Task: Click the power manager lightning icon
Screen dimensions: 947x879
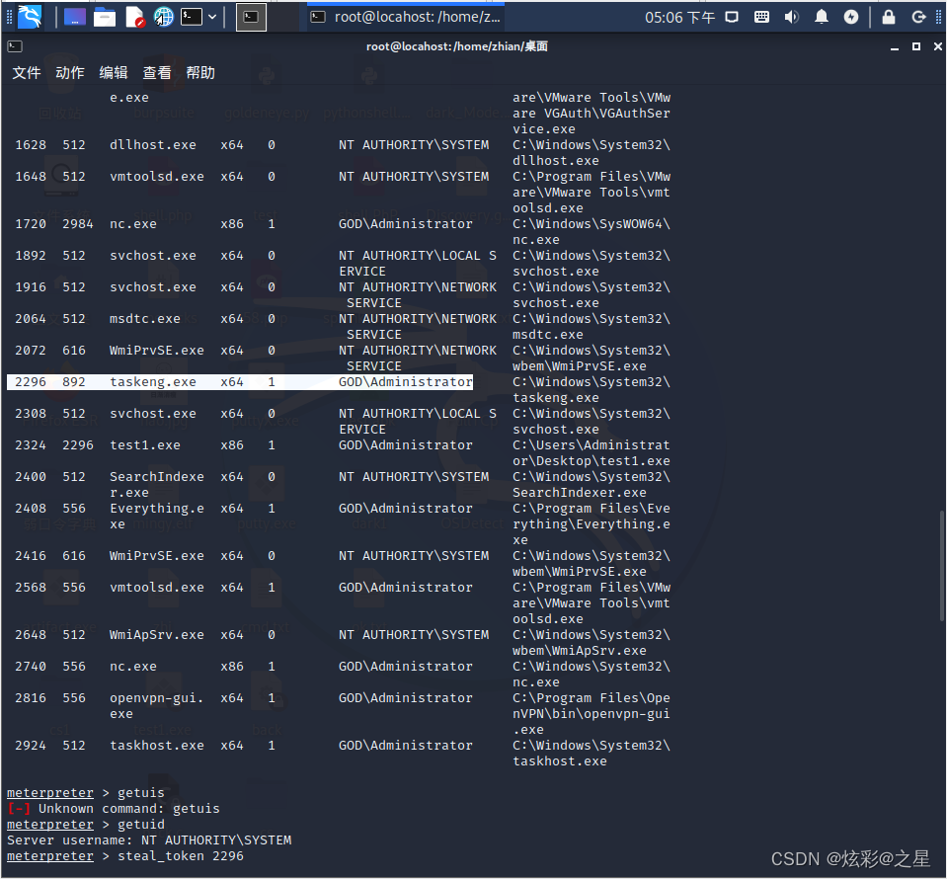Action: pyautogui.click(x=851, y=17)
